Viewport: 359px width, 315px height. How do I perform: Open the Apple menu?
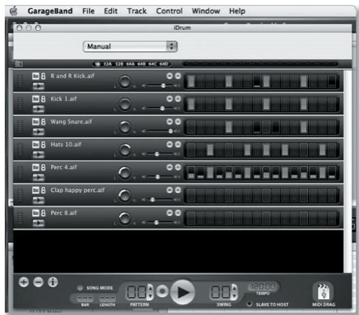coord(14,11)
